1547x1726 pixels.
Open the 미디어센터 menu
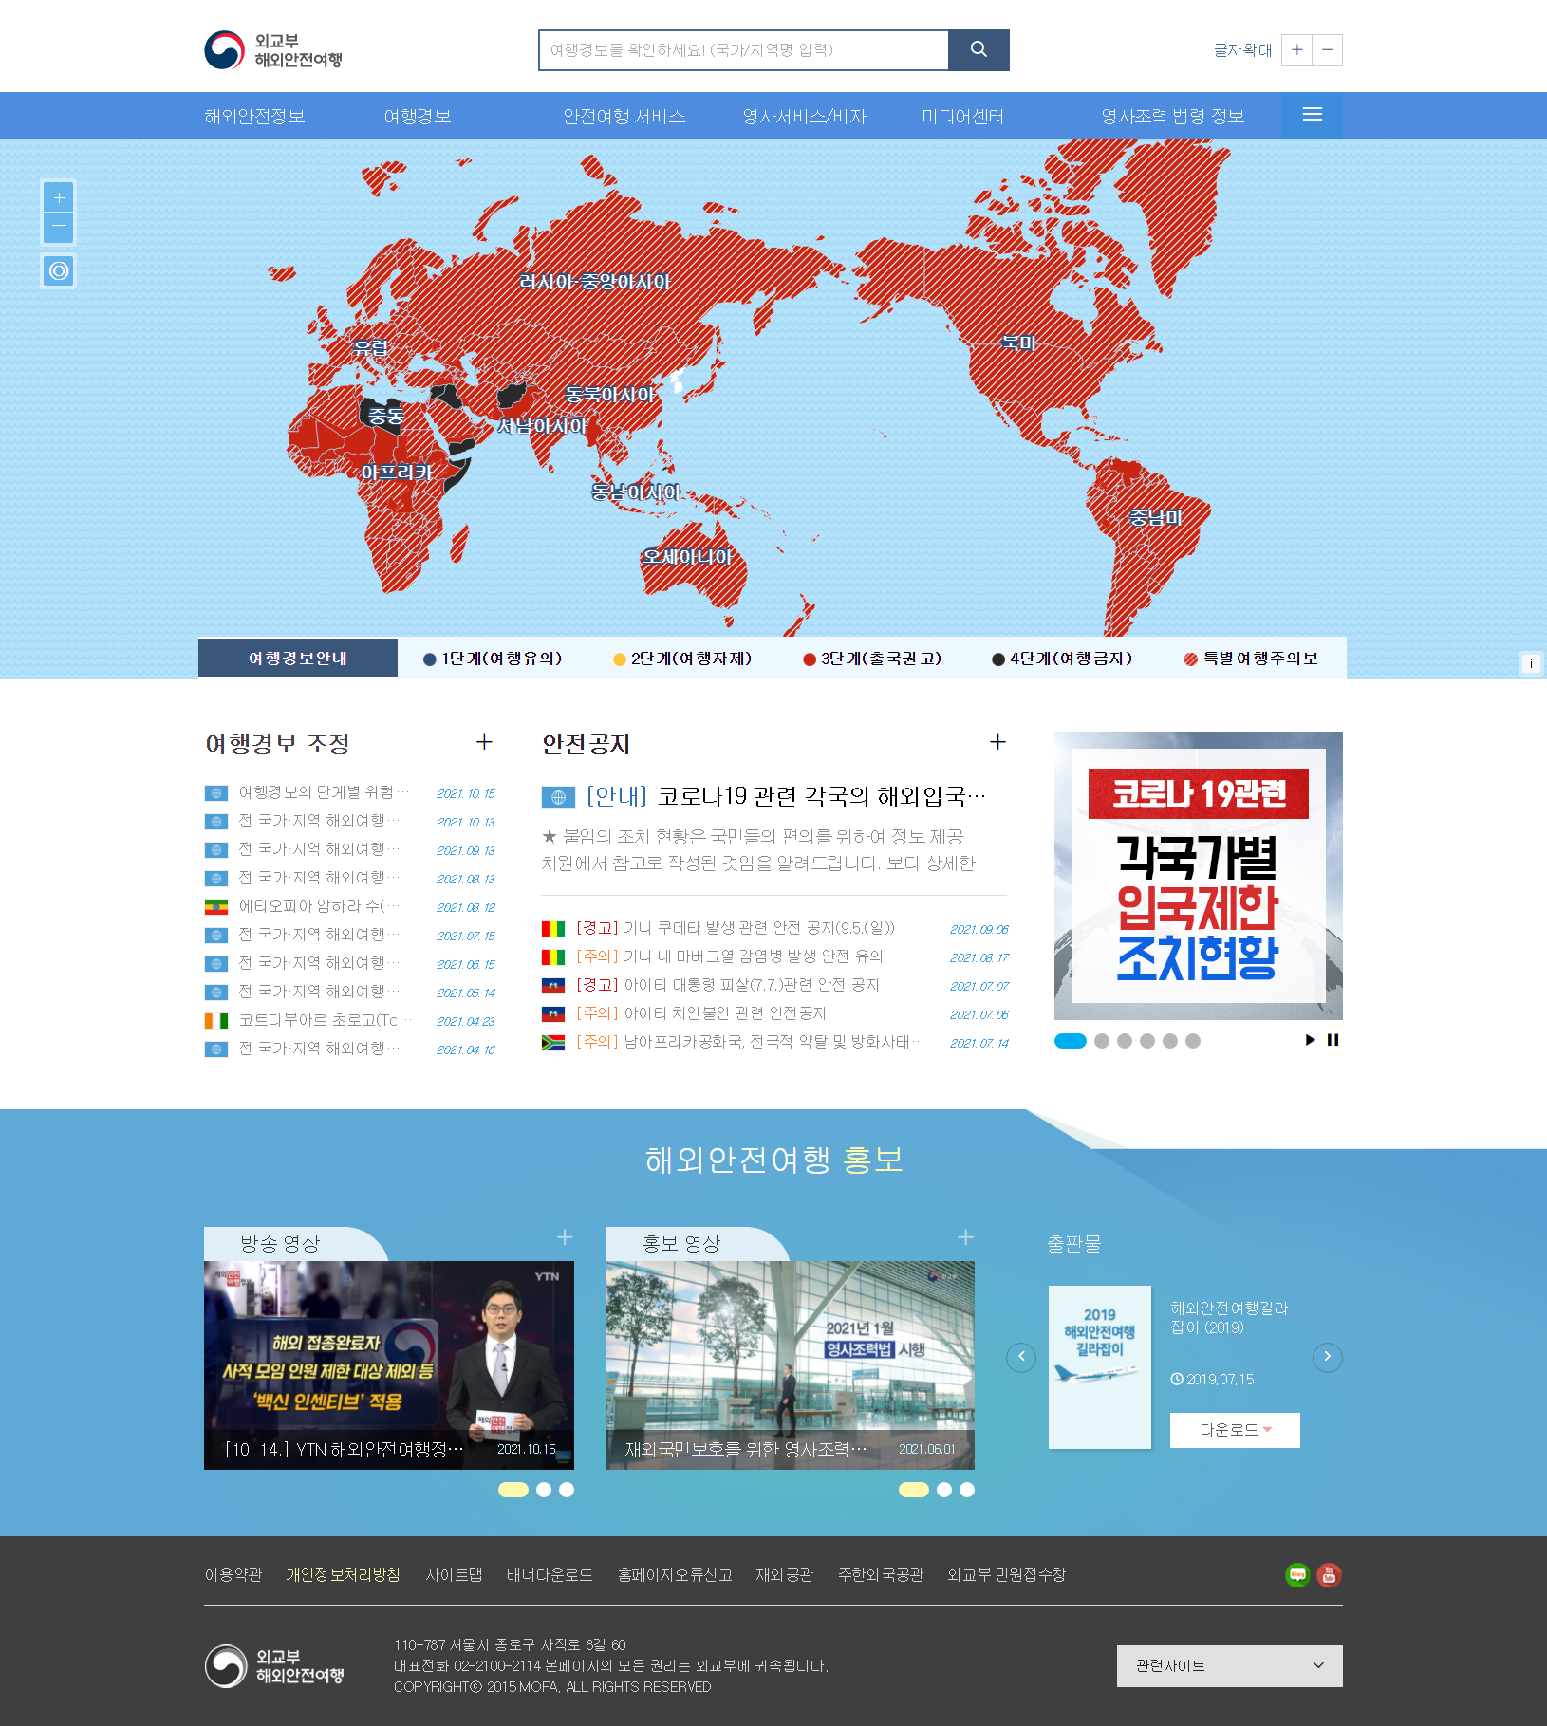[962, 116]
